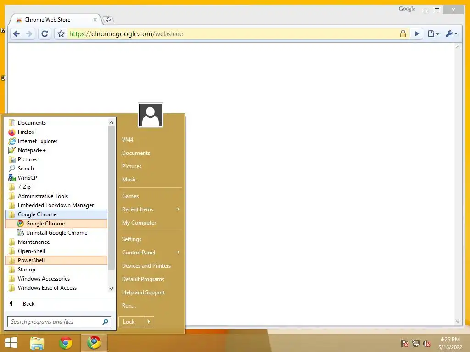Bookmark this page with the star icon
Viewport: 470px width, 352px height.
click(61, 34)
